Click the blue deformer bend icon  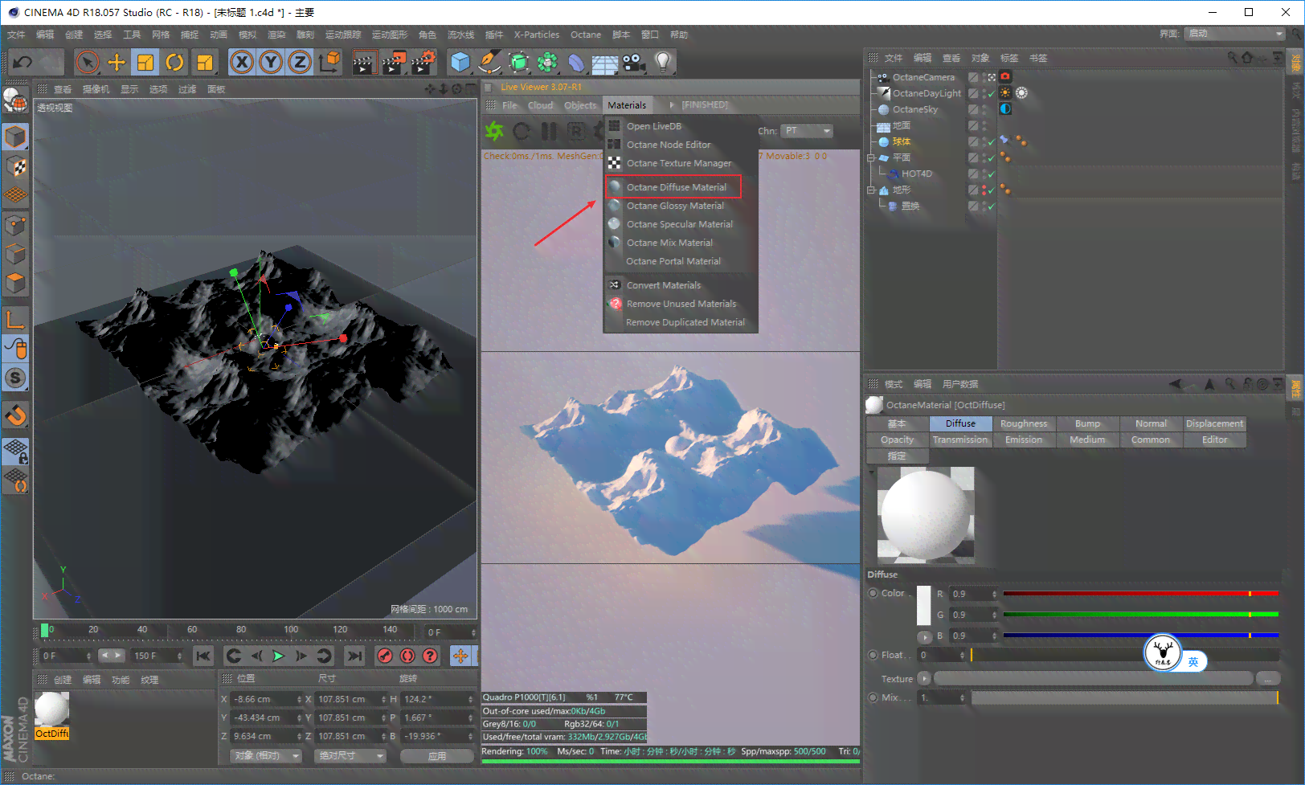pos(576,62)
